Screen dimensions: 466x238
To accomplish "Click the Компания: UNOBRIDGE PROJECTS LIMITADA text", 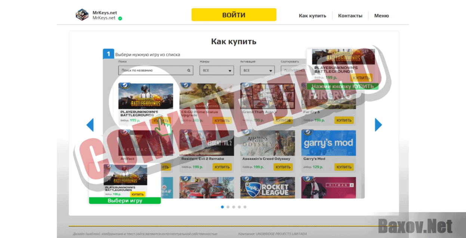I will click(272, 234).
